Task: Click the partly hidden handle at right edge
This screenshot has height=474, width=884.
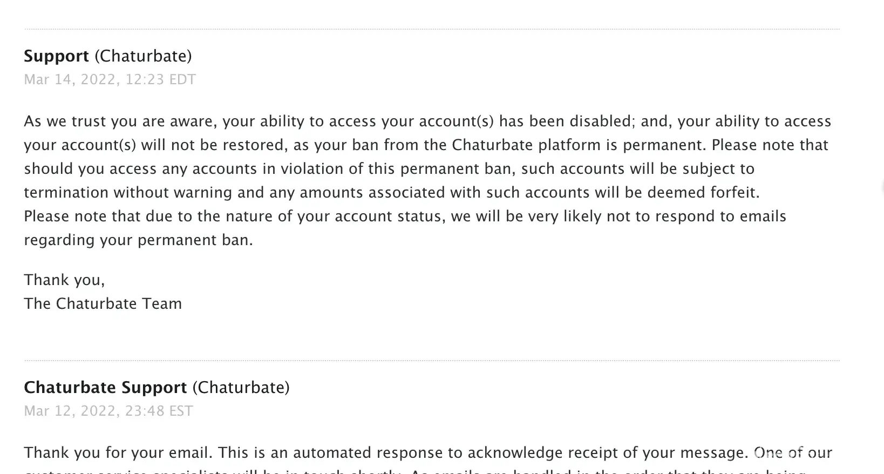Action: click(882, 187)
